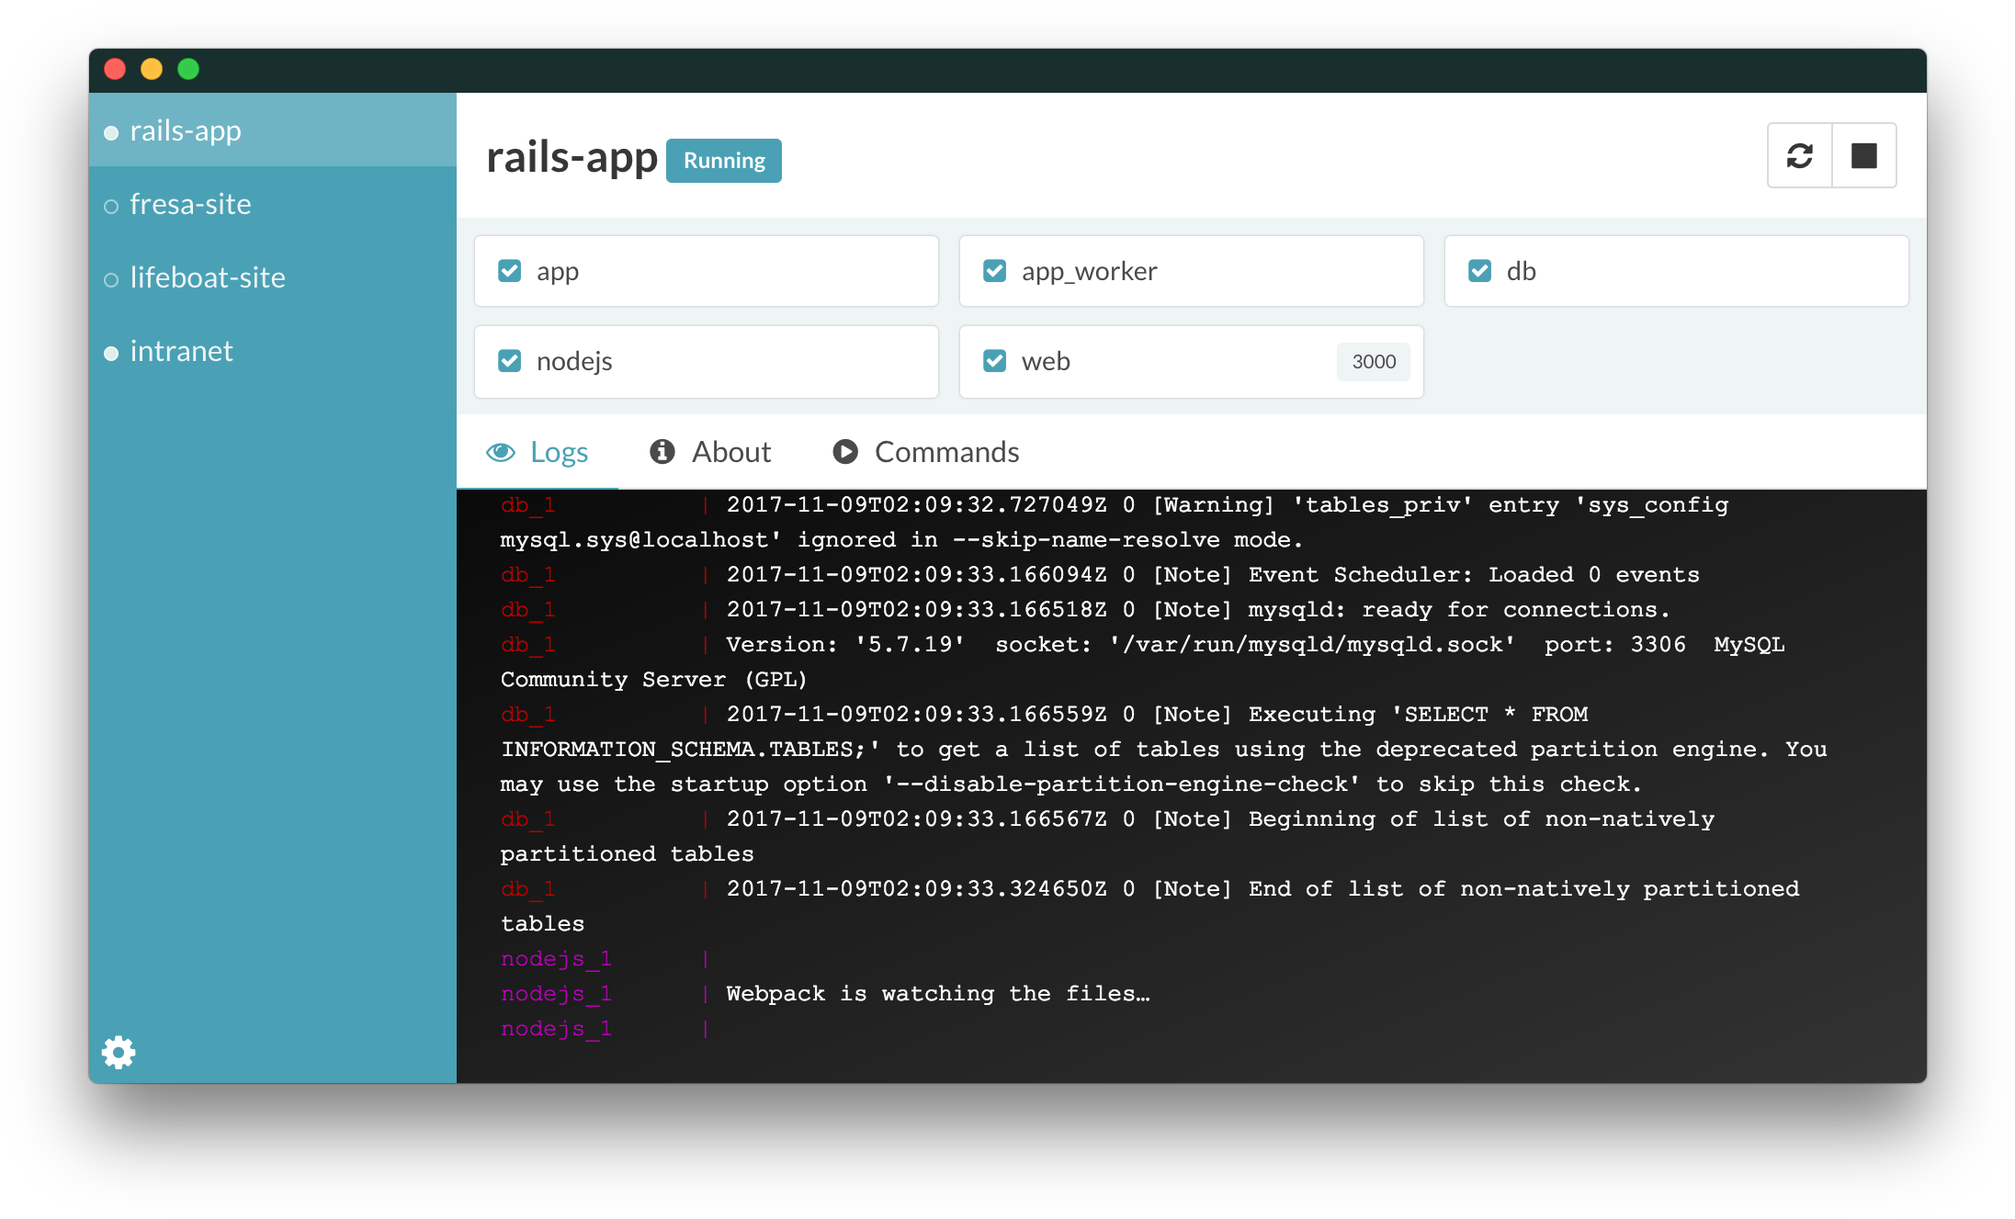The image size is (2015, 1219).
Task: Open the About tab
Action: (x=730, y=451)
